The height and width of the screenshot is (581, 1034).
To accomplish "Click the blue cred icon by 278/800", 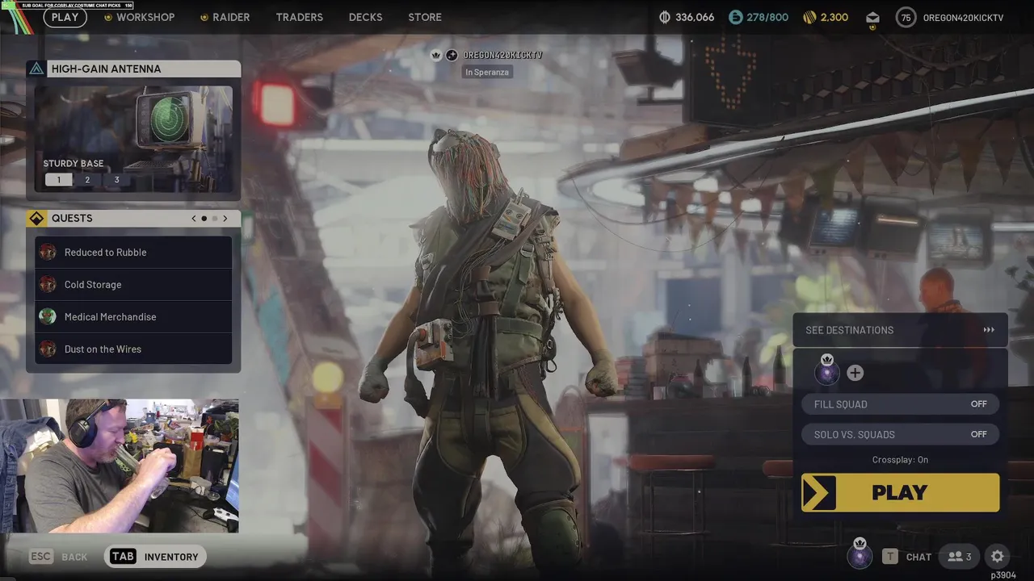I will (735, 17).
